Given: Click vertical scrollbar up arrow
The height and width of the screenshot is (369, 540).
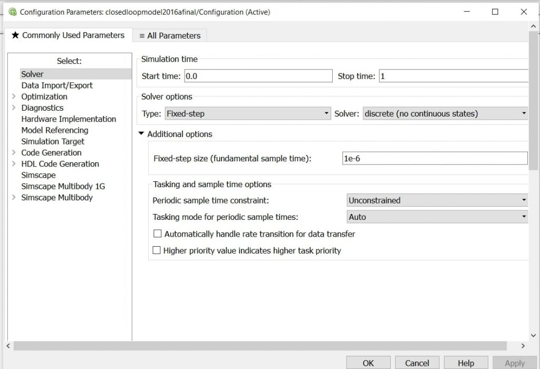Looking at the screenshot, I should click(x=534, y=26).
